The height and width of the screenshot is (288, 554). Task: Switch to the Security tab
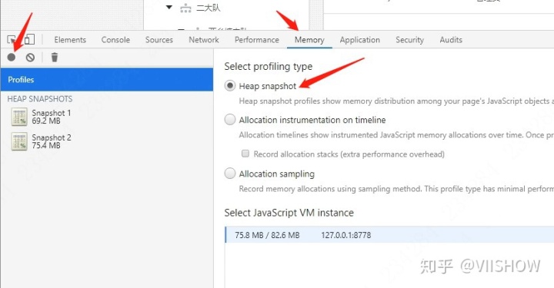(x=409, y=40)
